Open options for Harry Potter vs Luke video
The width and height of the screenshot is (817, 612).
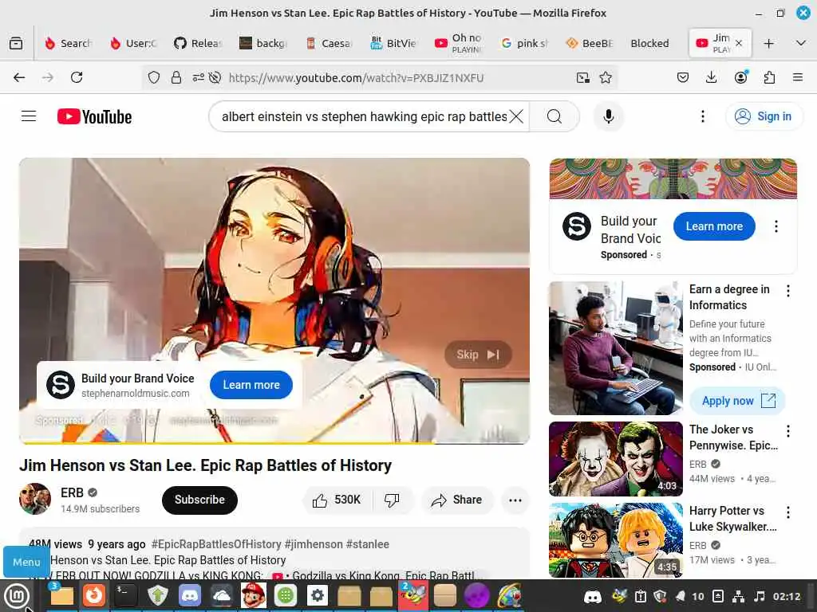point(787,512)
